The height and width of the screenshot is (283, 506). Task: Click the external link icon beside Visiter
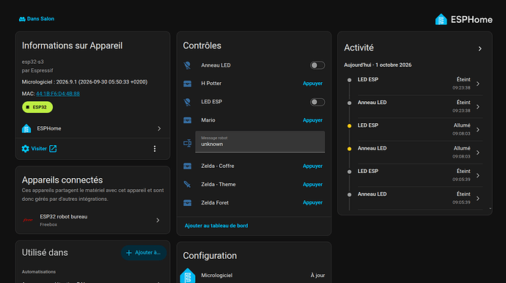tap(53, 148)
